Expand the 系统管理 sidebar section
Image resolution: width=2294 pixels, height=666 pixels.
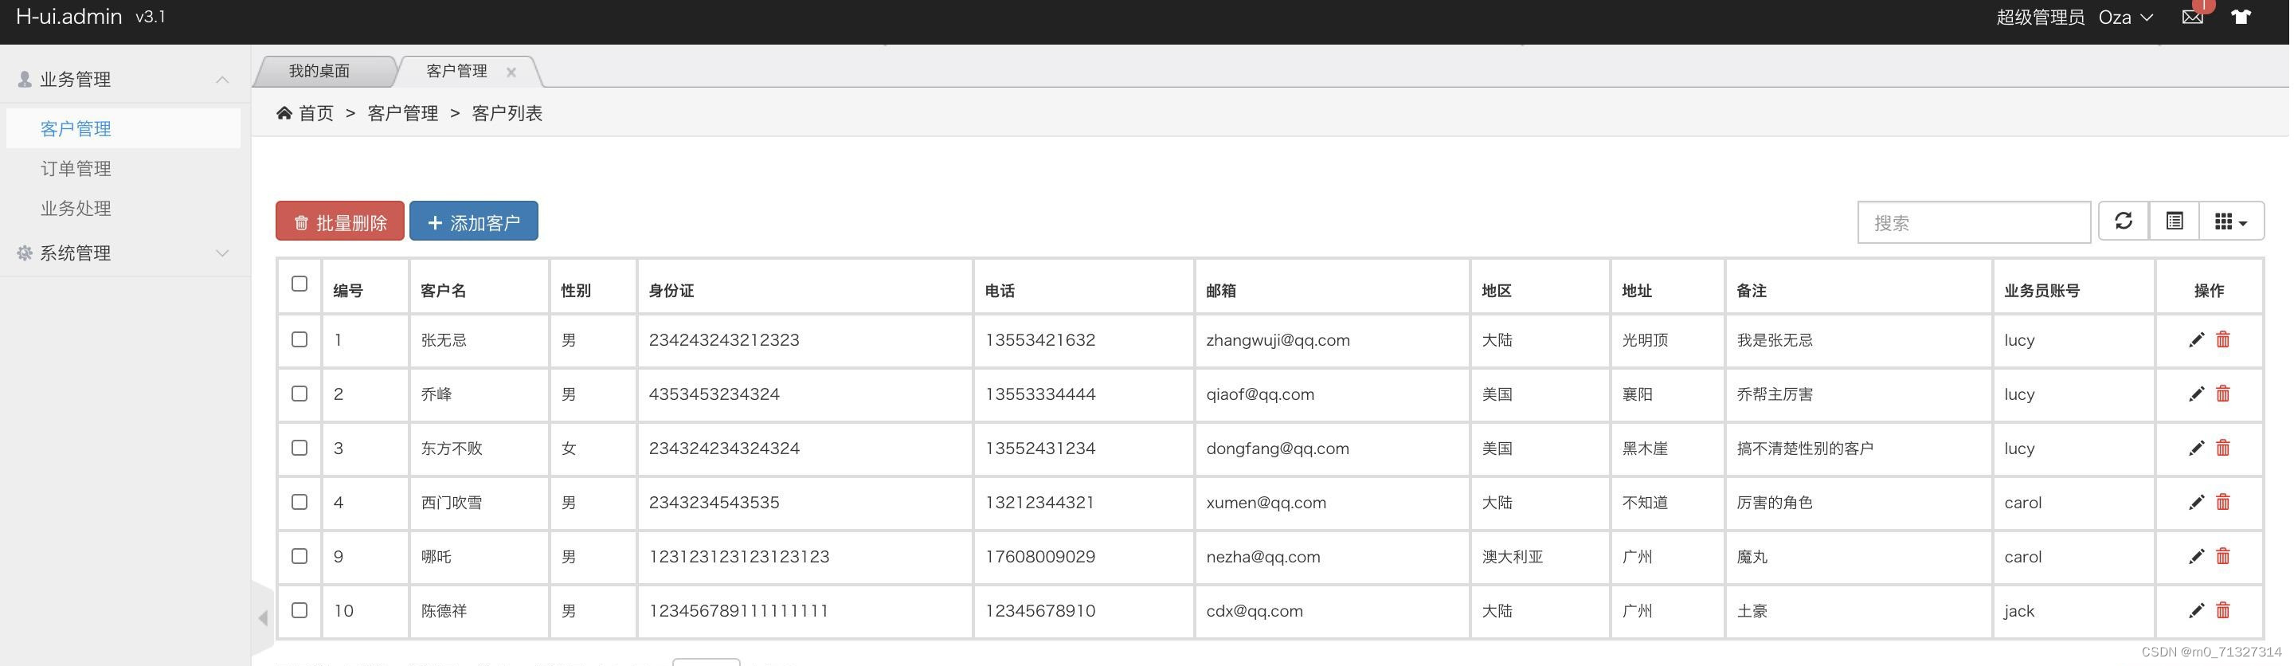(x=126, y=254)
